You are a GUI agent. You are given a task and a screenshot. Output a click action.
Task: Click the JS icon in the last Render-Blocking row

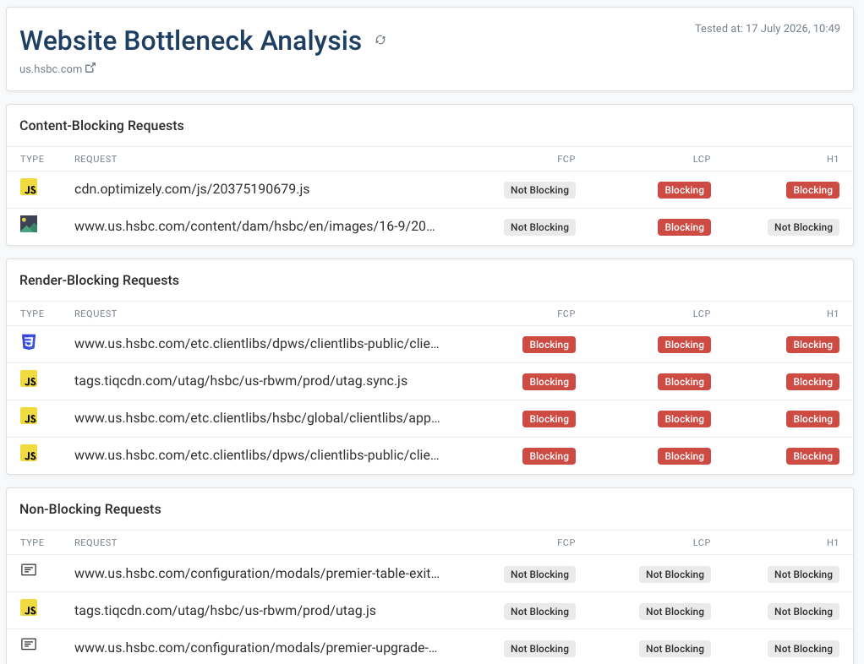(29, 453)
